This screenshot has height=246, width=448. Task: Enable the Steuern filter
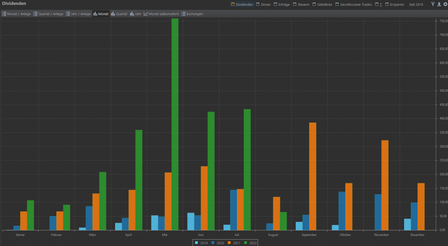[301, 4]
